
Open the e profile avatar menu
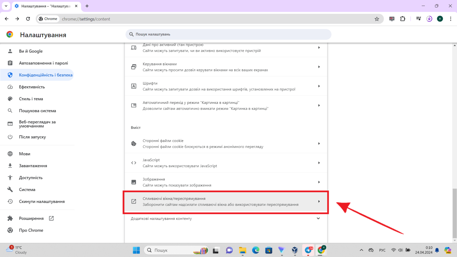point(440,18)
